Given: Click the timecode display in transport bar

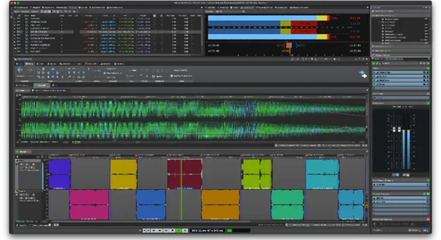Looking at the screenshot, I should coord(206,230).
